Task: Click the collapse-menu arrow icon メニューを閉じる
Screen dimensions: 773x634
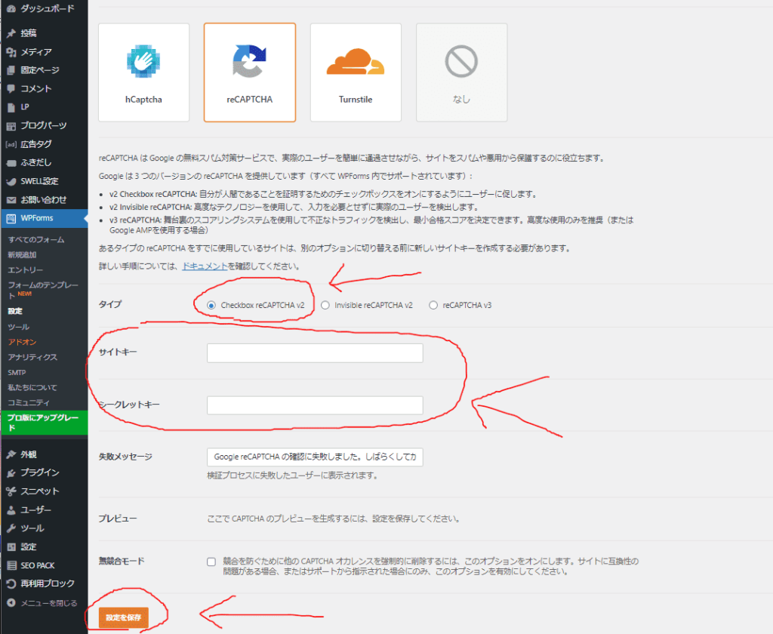Action: point(11,603)
